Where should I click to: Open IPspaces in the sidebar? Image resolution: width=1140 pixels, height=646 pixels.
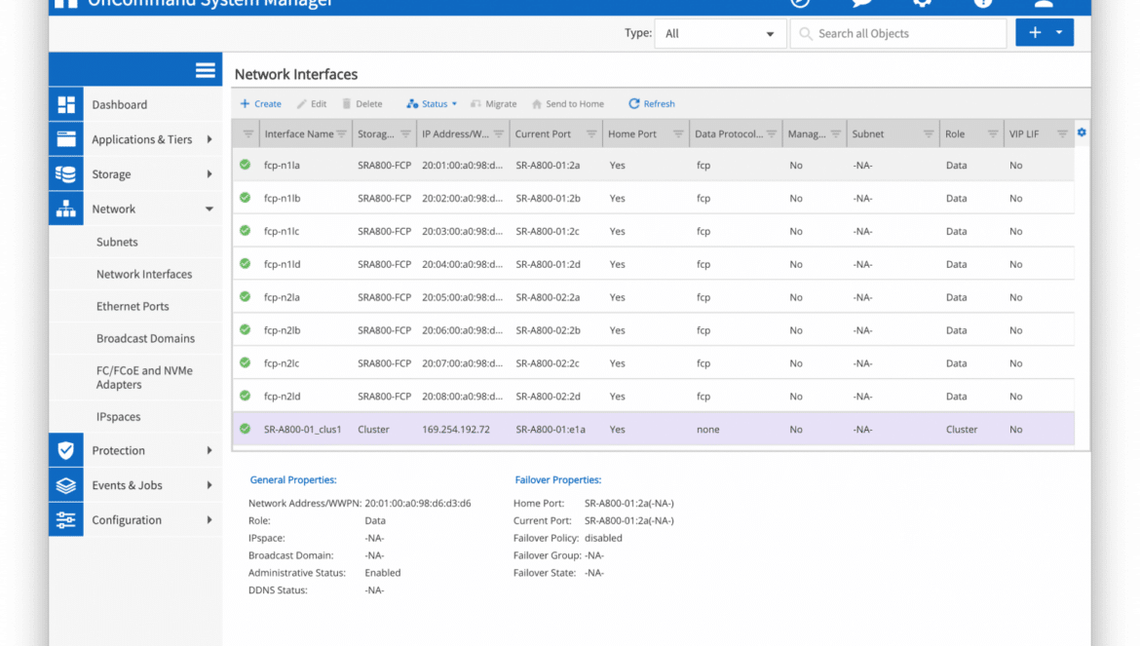119,416
